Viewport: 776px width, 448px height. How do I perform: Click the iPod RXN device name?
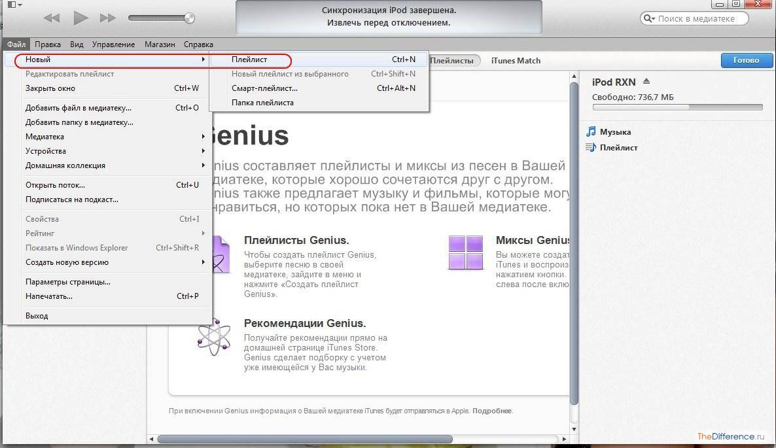pos(614,82)
